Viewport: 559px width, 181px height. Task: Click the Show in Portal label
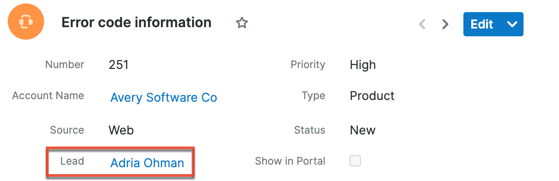point(290,161)
